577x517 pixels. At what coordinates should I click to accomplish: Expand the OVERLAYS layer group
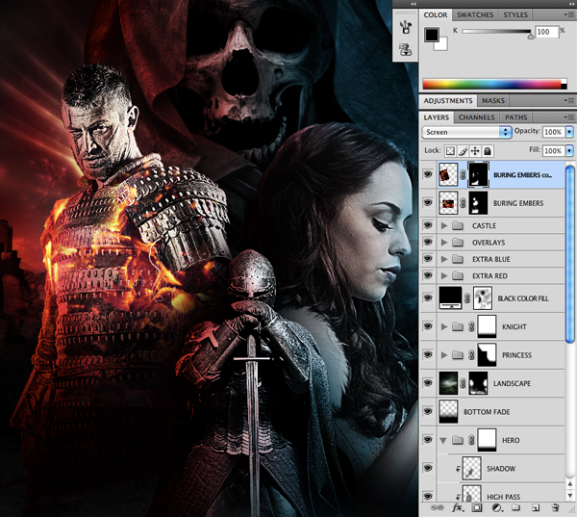tap(444, 243)
